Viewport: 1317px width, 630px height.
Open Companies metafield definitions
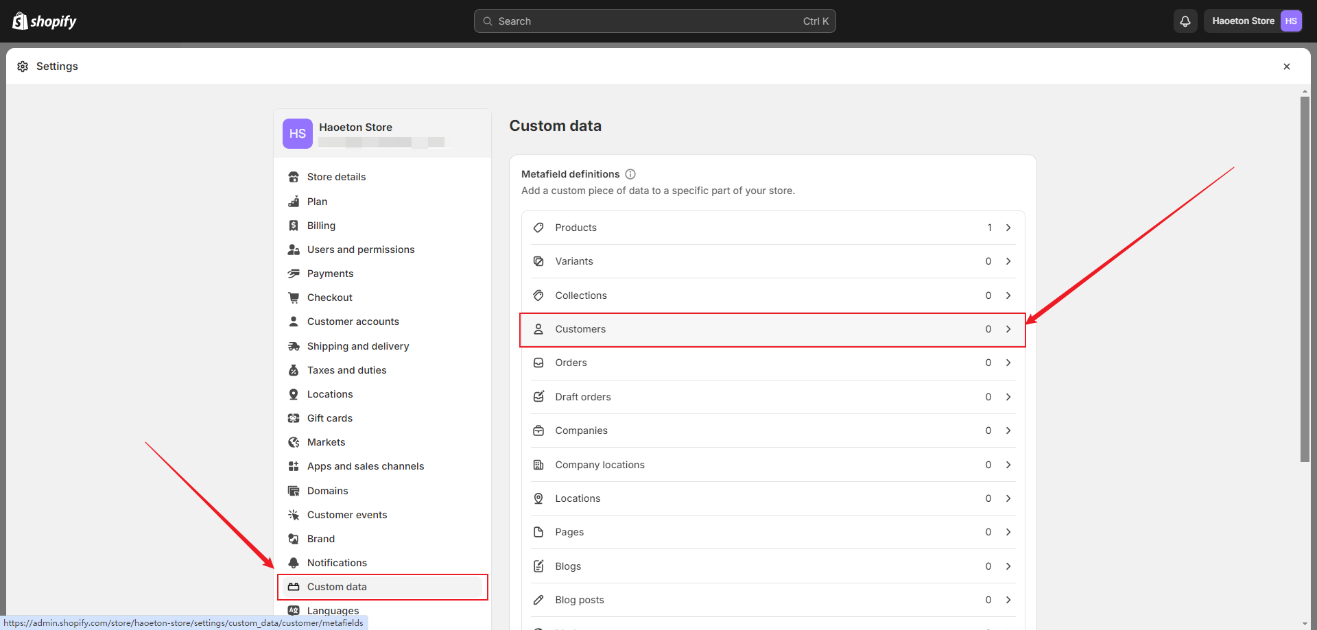click(773, 431)
